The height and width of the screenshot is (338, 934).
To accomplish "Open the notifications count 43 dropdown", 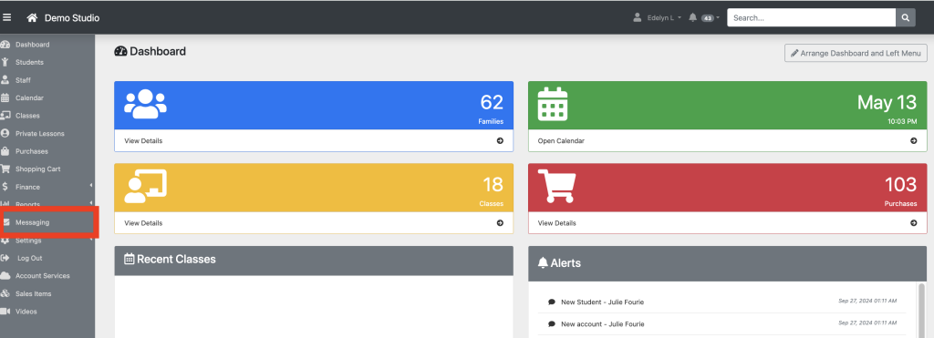I will [x=710, y=18].
